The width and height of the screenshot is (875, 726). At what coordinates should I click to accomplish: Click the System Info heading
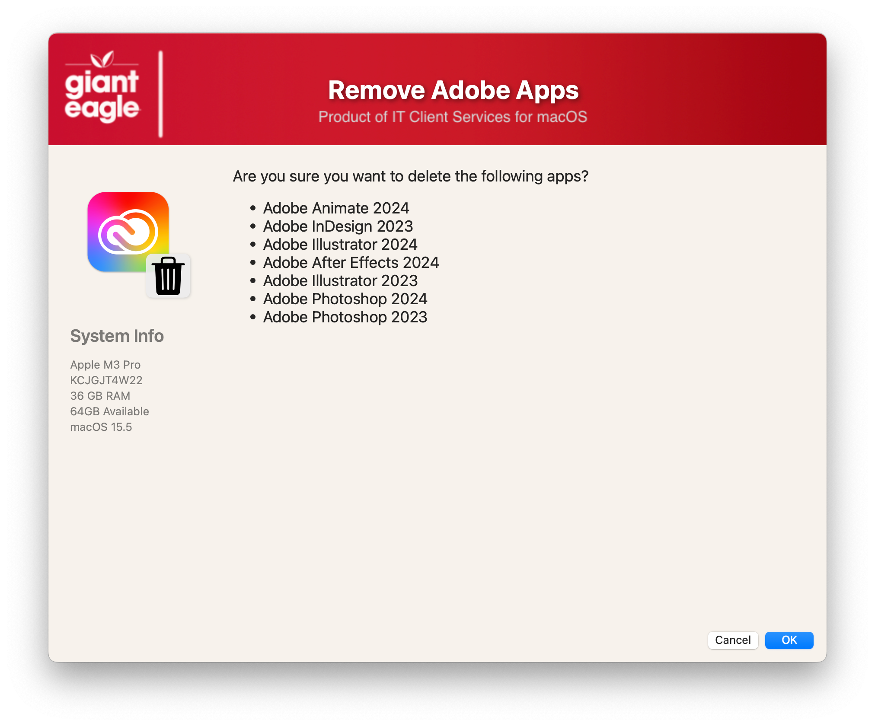tap(117, 336)
